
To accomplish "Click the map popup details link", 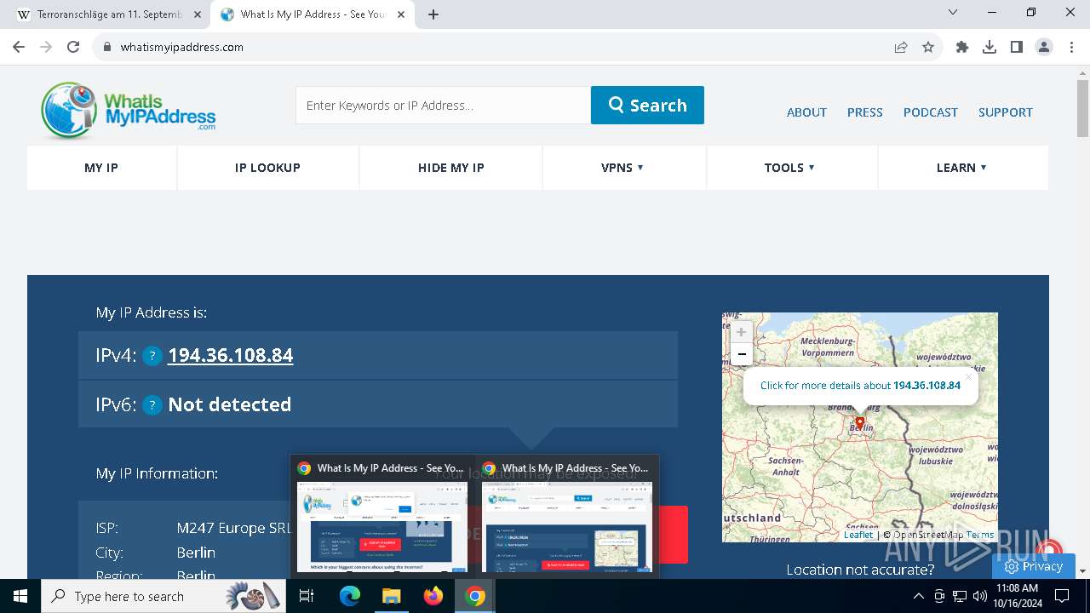I will click(x=860, y=386).
